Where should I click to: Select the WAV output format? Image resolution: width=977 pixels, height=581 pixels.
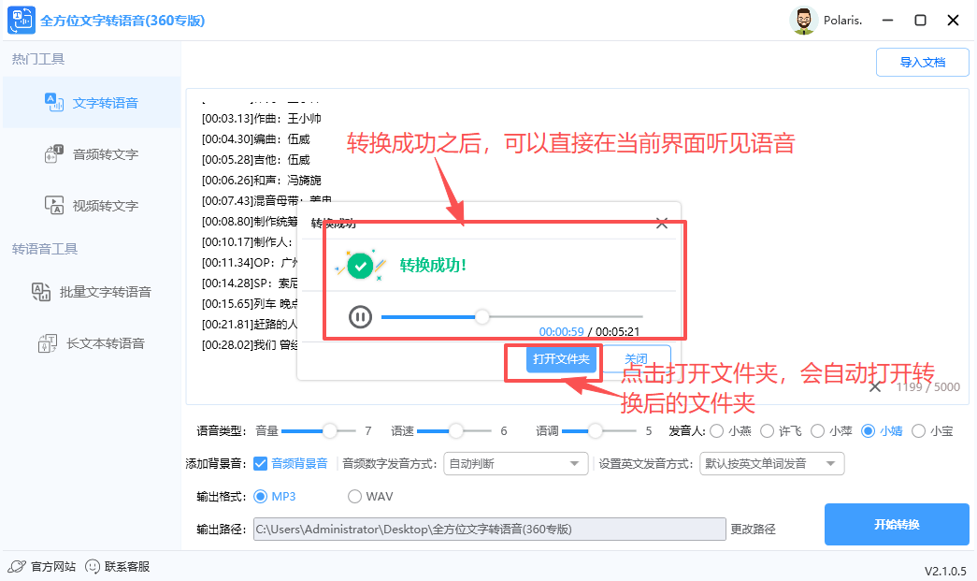tap(353, 496)
